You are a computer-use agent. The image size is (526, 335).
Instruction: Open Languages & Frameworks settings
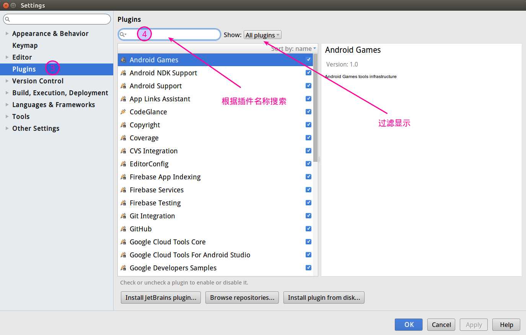(x=54, y=105)
